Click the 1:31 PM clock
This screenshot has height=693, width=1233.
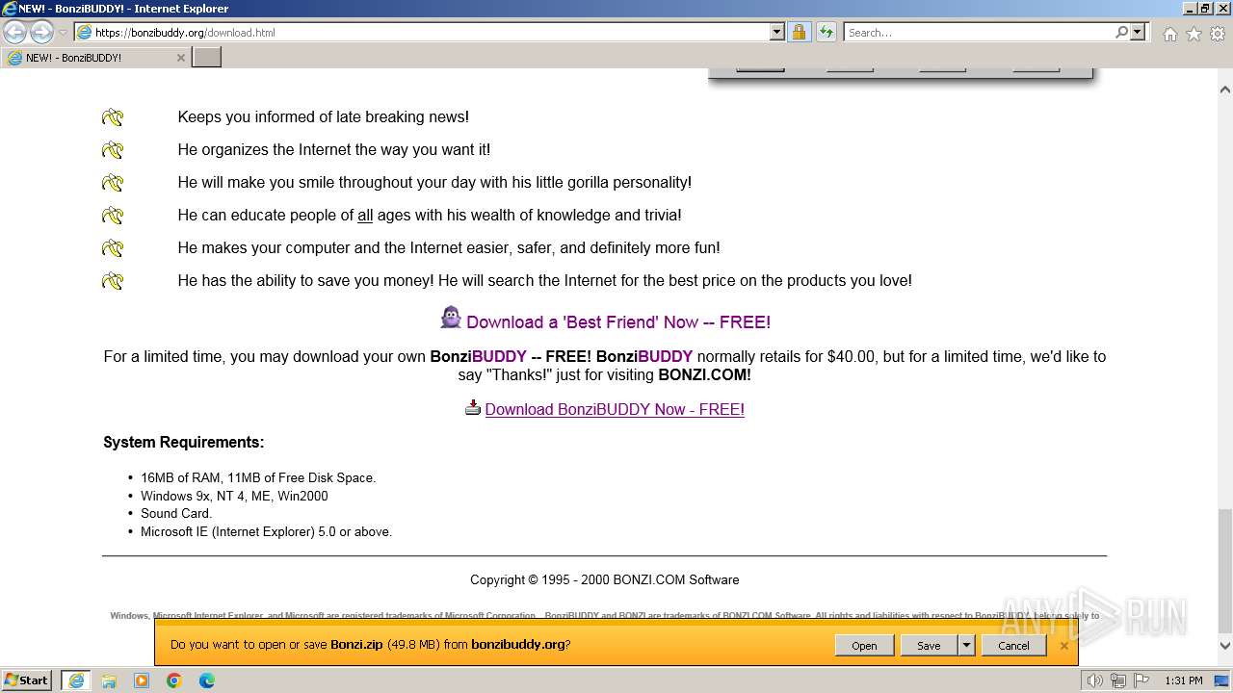point(1184,680)
